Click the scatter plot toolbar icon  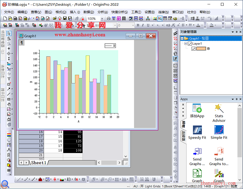coord(26,179)
